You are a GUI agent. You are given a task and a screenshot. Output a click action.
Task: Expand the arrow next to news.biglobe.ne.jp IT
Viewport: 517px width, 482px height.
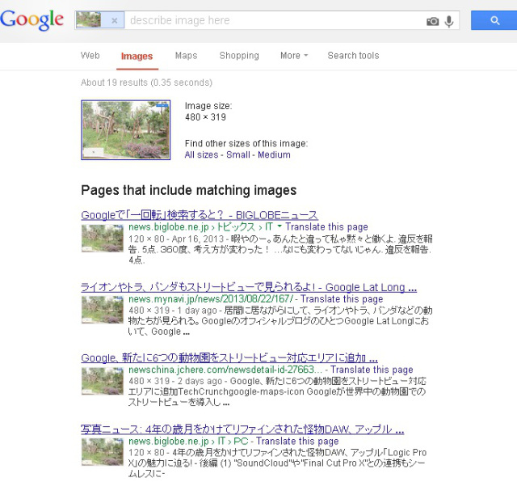pyautogui.click(x=280, y=226)
